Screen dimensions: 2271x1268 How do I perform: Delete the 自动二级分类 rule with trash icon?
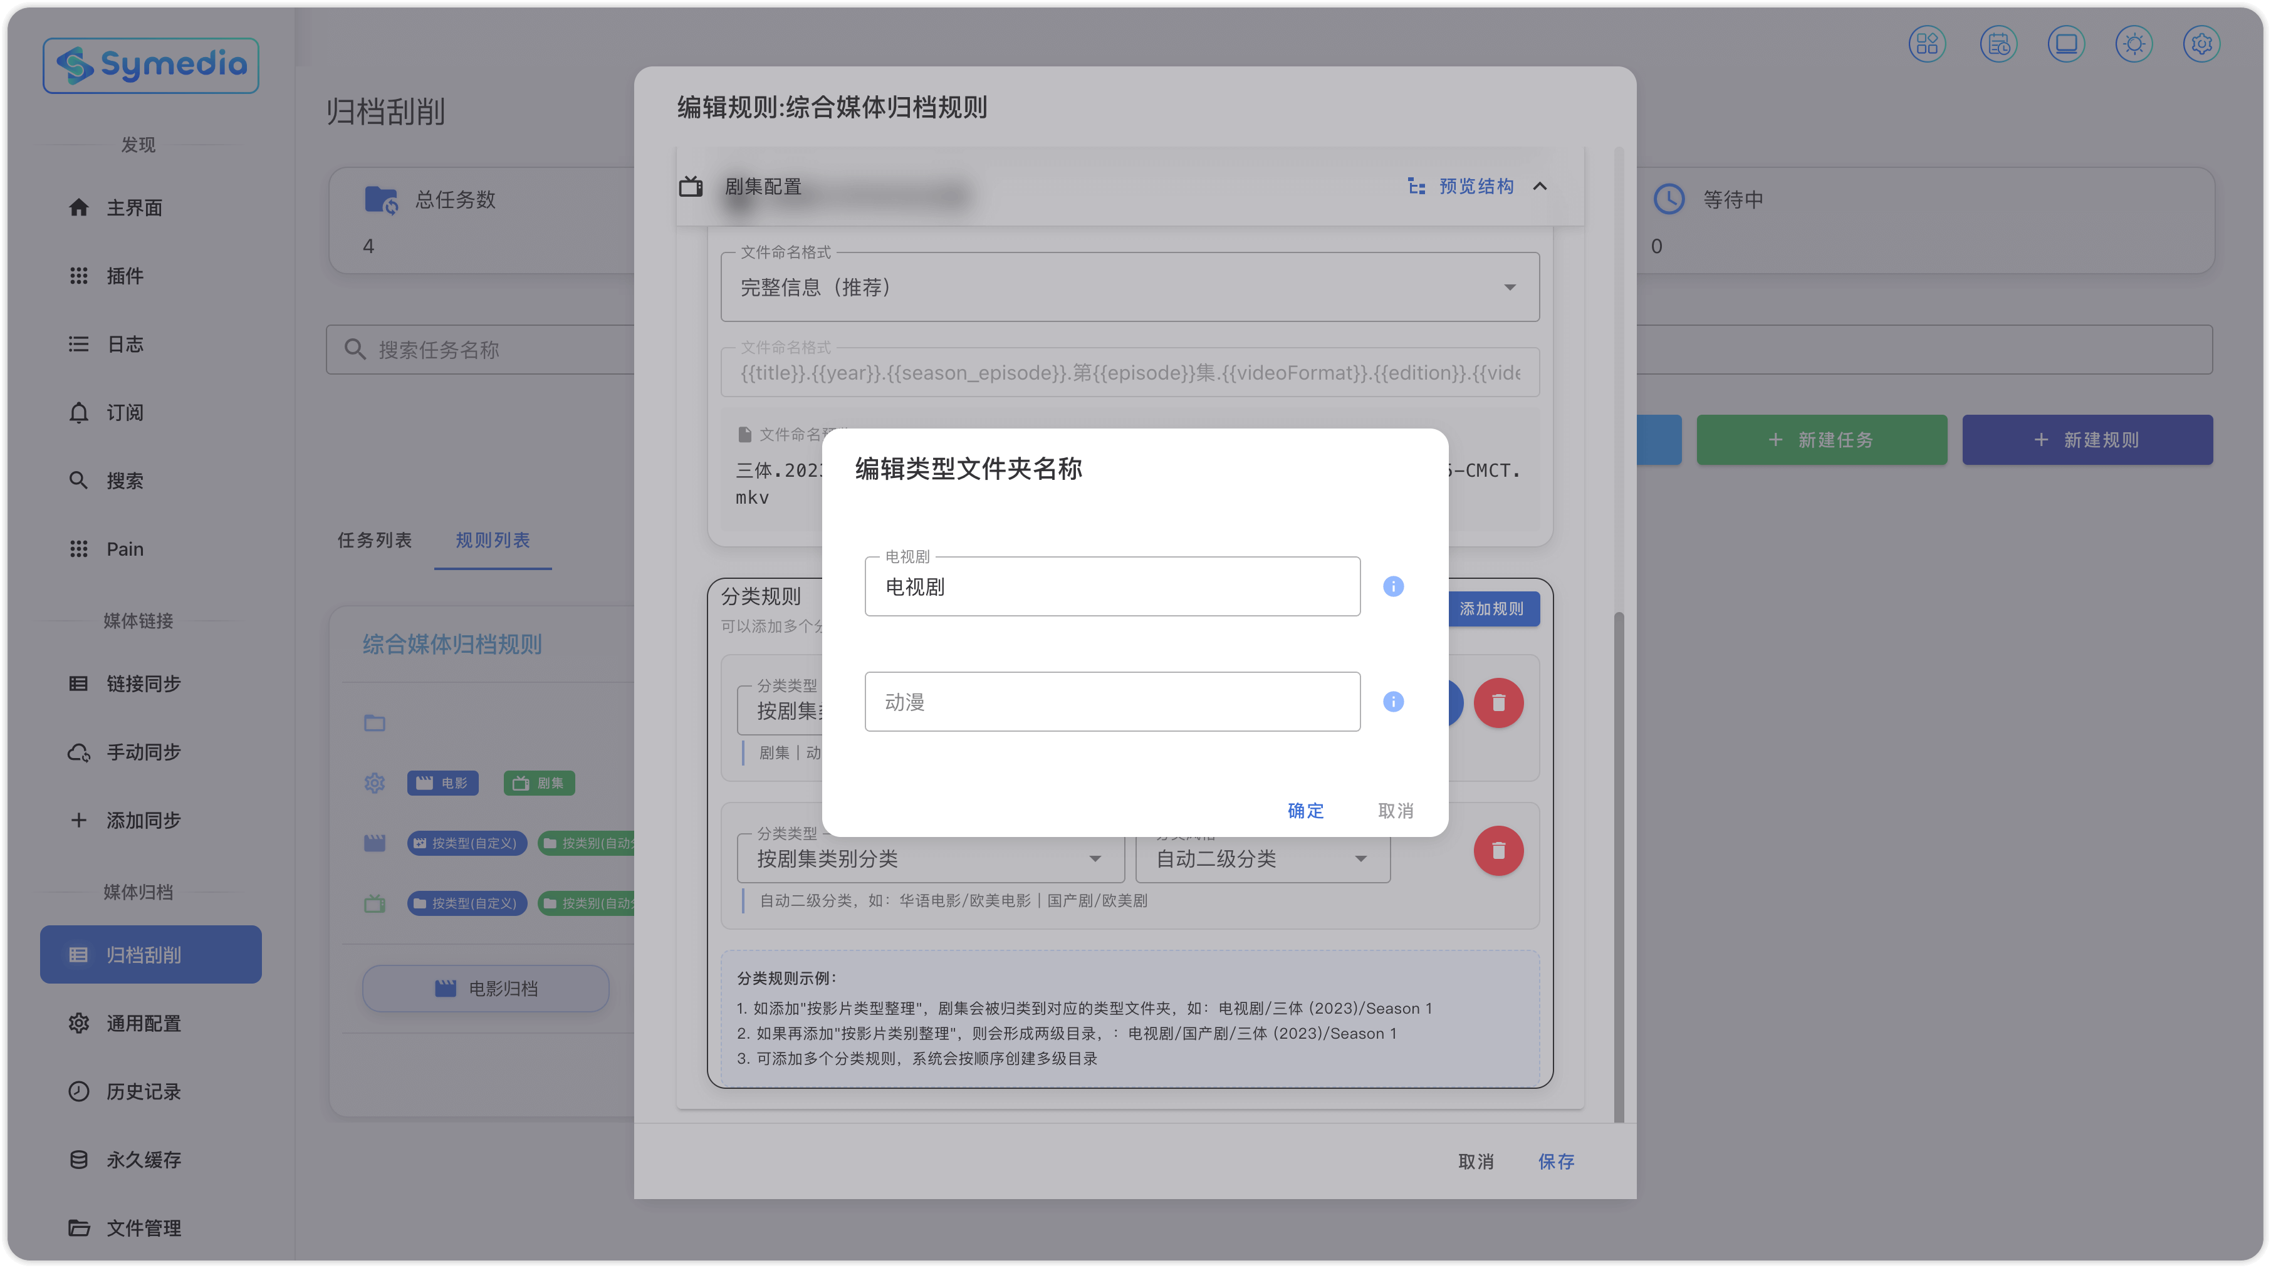coord(1498,850)
